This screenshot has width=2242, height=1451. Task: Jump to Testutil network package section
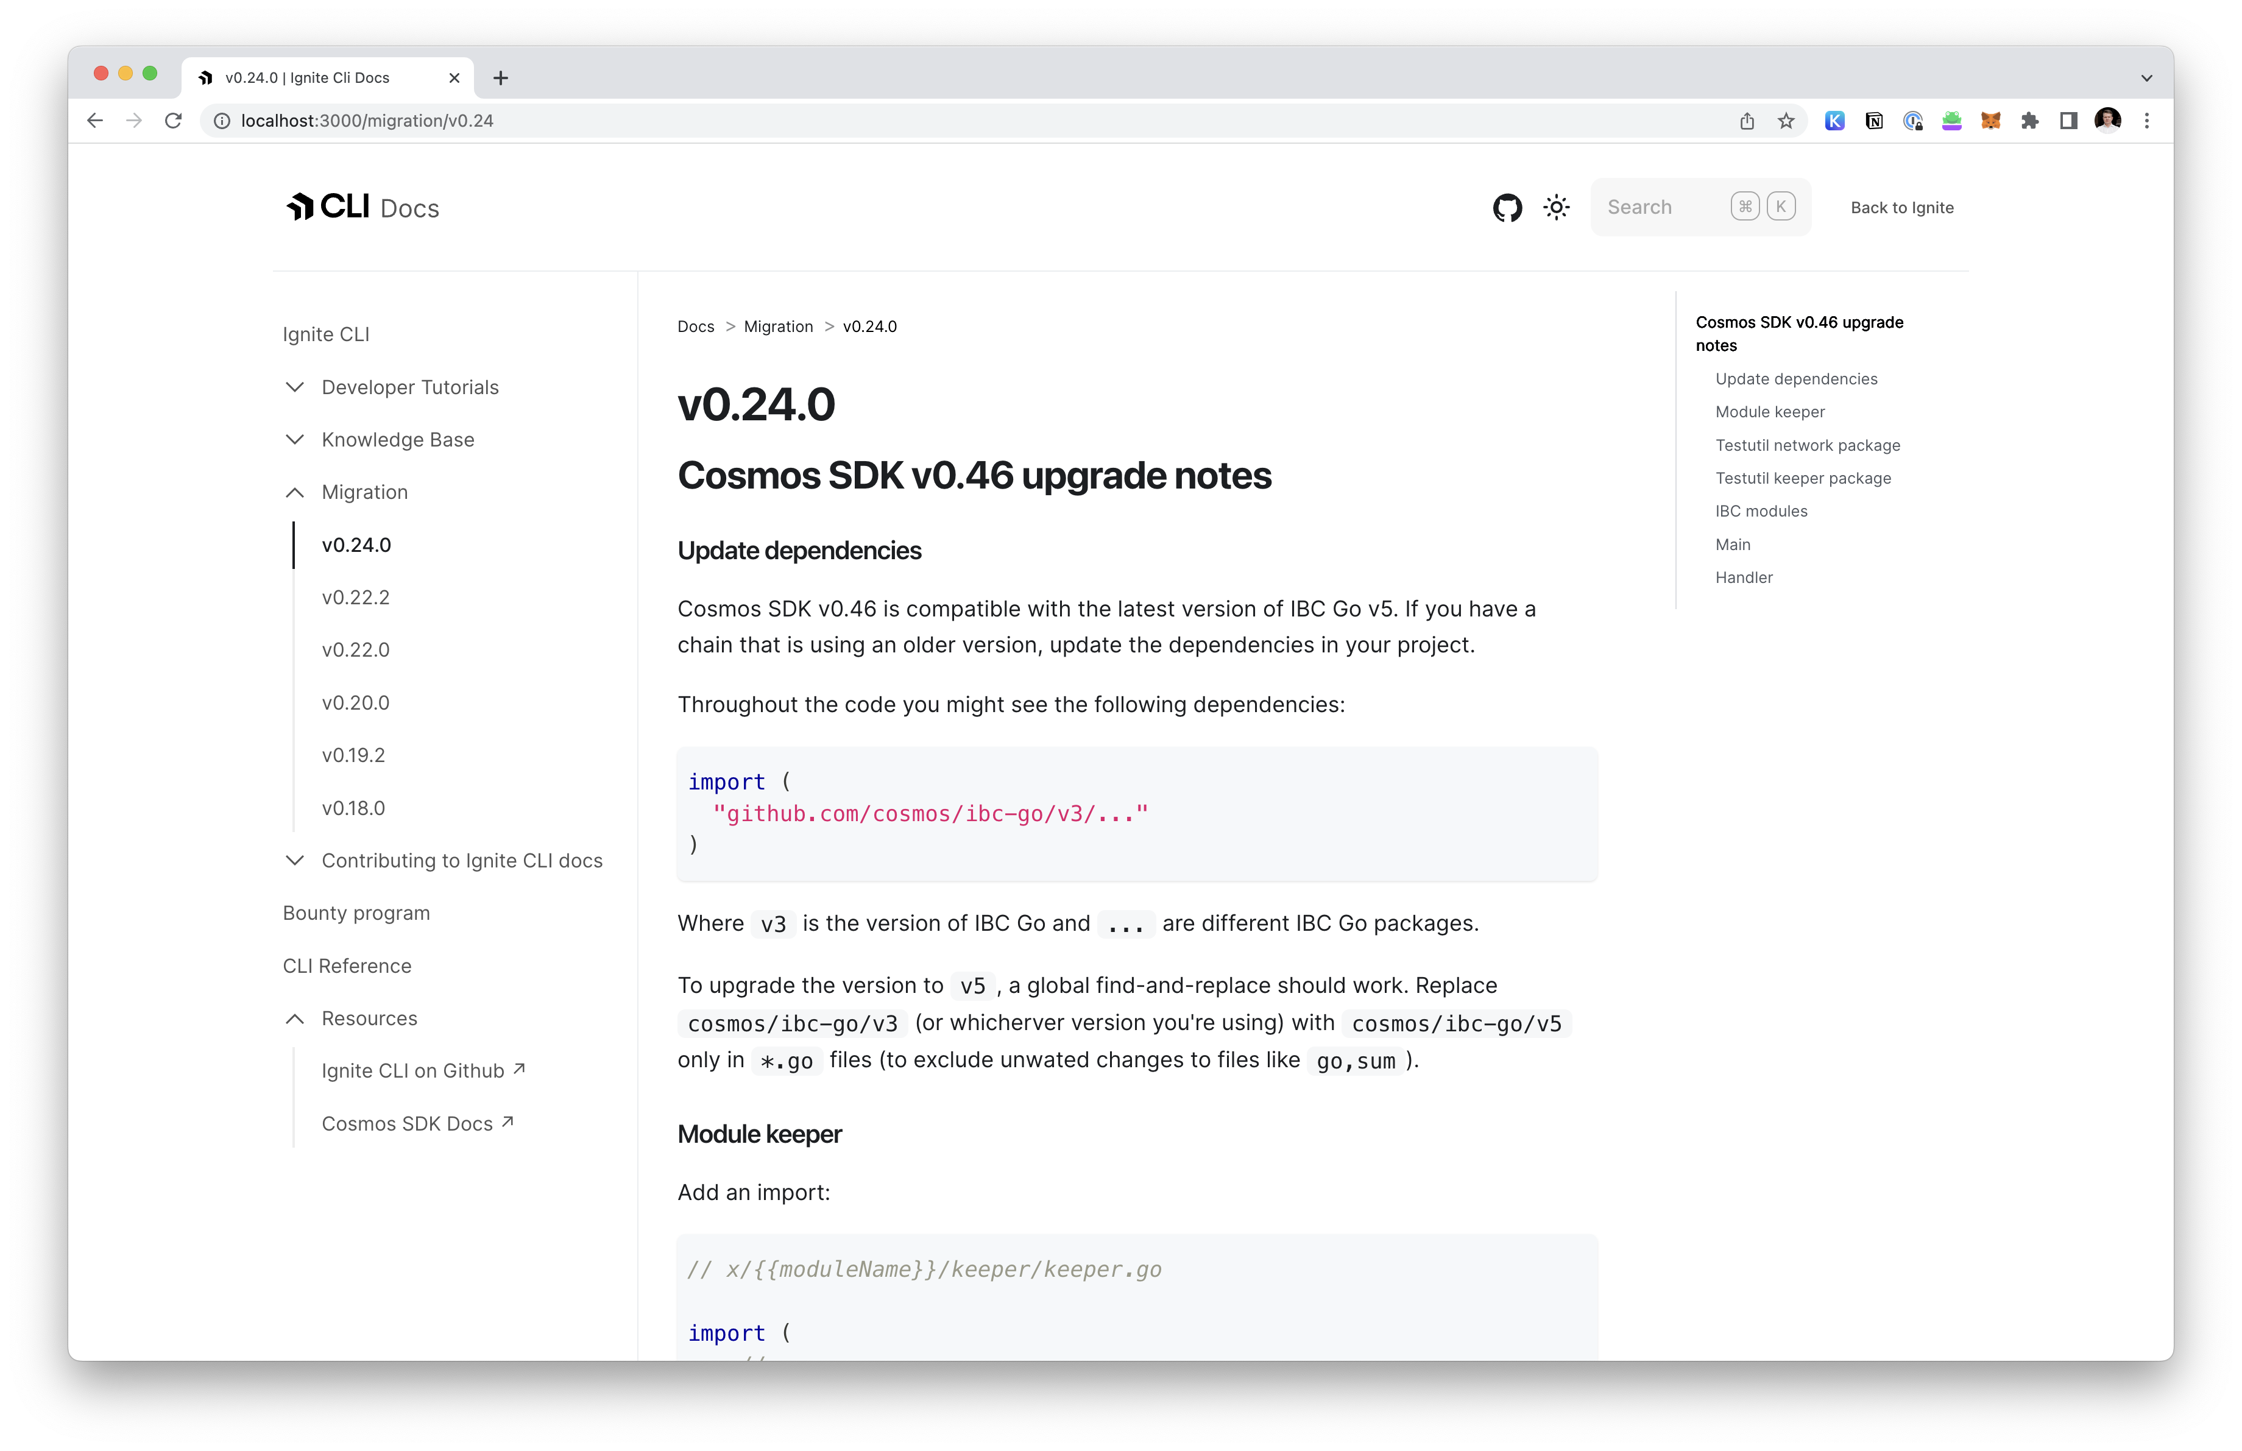pyautogui.click(x=1807, y=445)
